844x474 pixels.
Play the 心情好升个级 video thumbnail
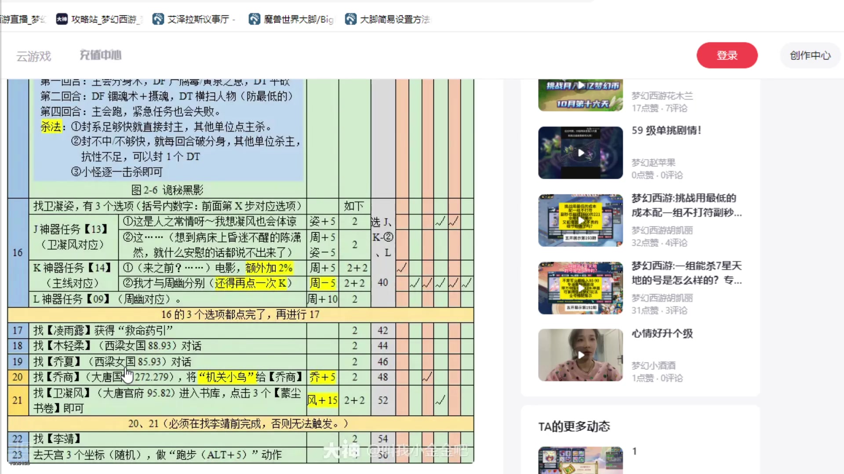[x=580, y=355]
